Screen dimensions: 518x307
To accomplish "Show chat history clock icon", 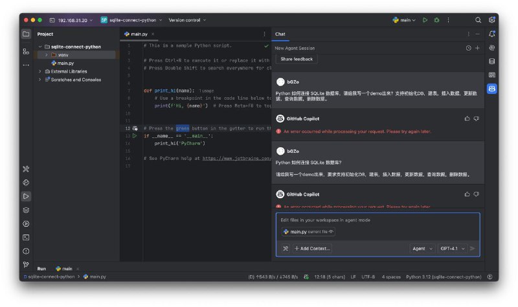I will tap(468, 48).
